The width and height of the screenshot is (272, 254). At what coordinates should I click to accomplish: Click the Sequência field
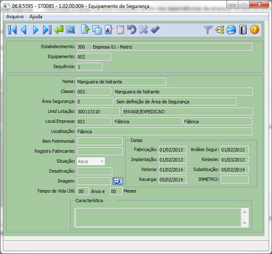point(90,67)
